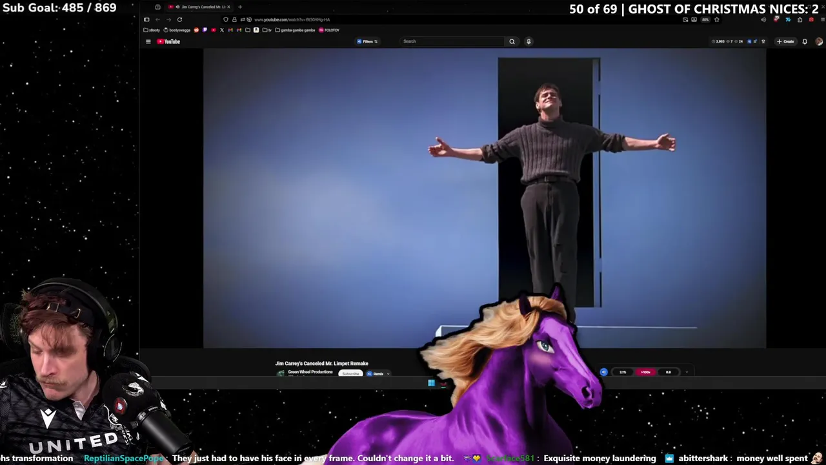Toggle the browser sidebar panel icon
826x465 pixels.
tap(146, 19)
